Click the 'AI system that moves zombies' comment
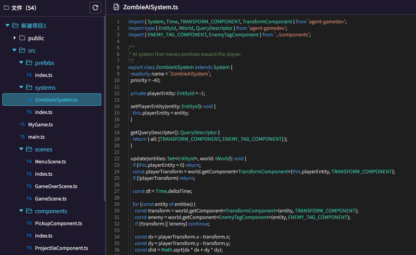The width and height of the screenshot is (416, 255). pos(185,54)
